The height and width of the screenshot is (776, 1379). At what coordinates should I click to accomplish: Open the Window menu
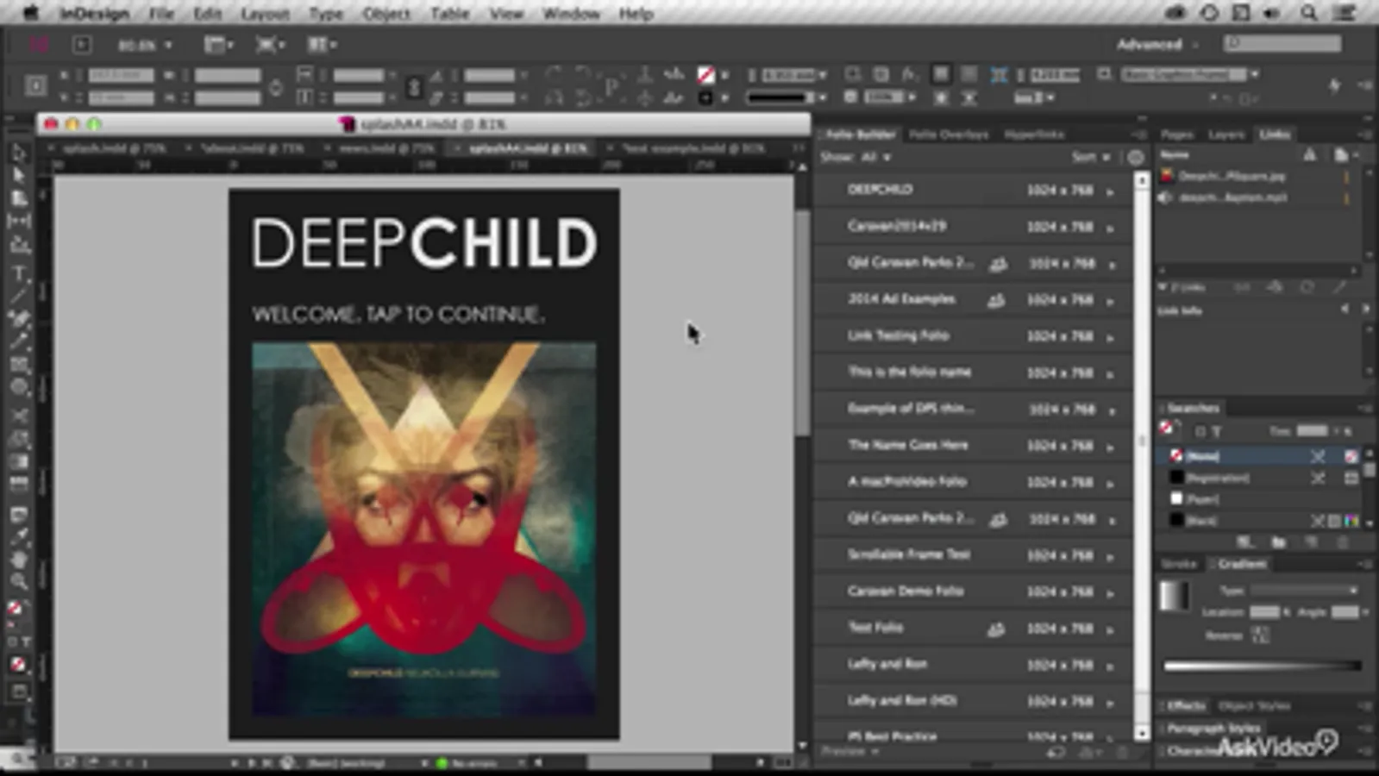[x=571, y=14]
